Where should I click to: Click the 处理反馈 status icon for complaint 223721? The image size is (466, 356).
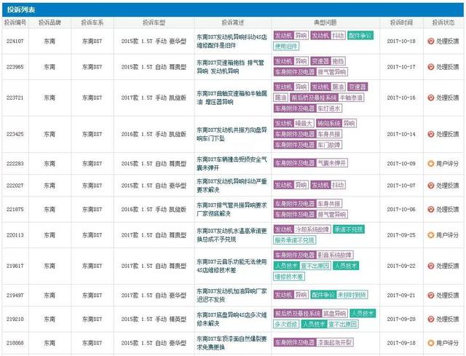[x=430, y=98]
